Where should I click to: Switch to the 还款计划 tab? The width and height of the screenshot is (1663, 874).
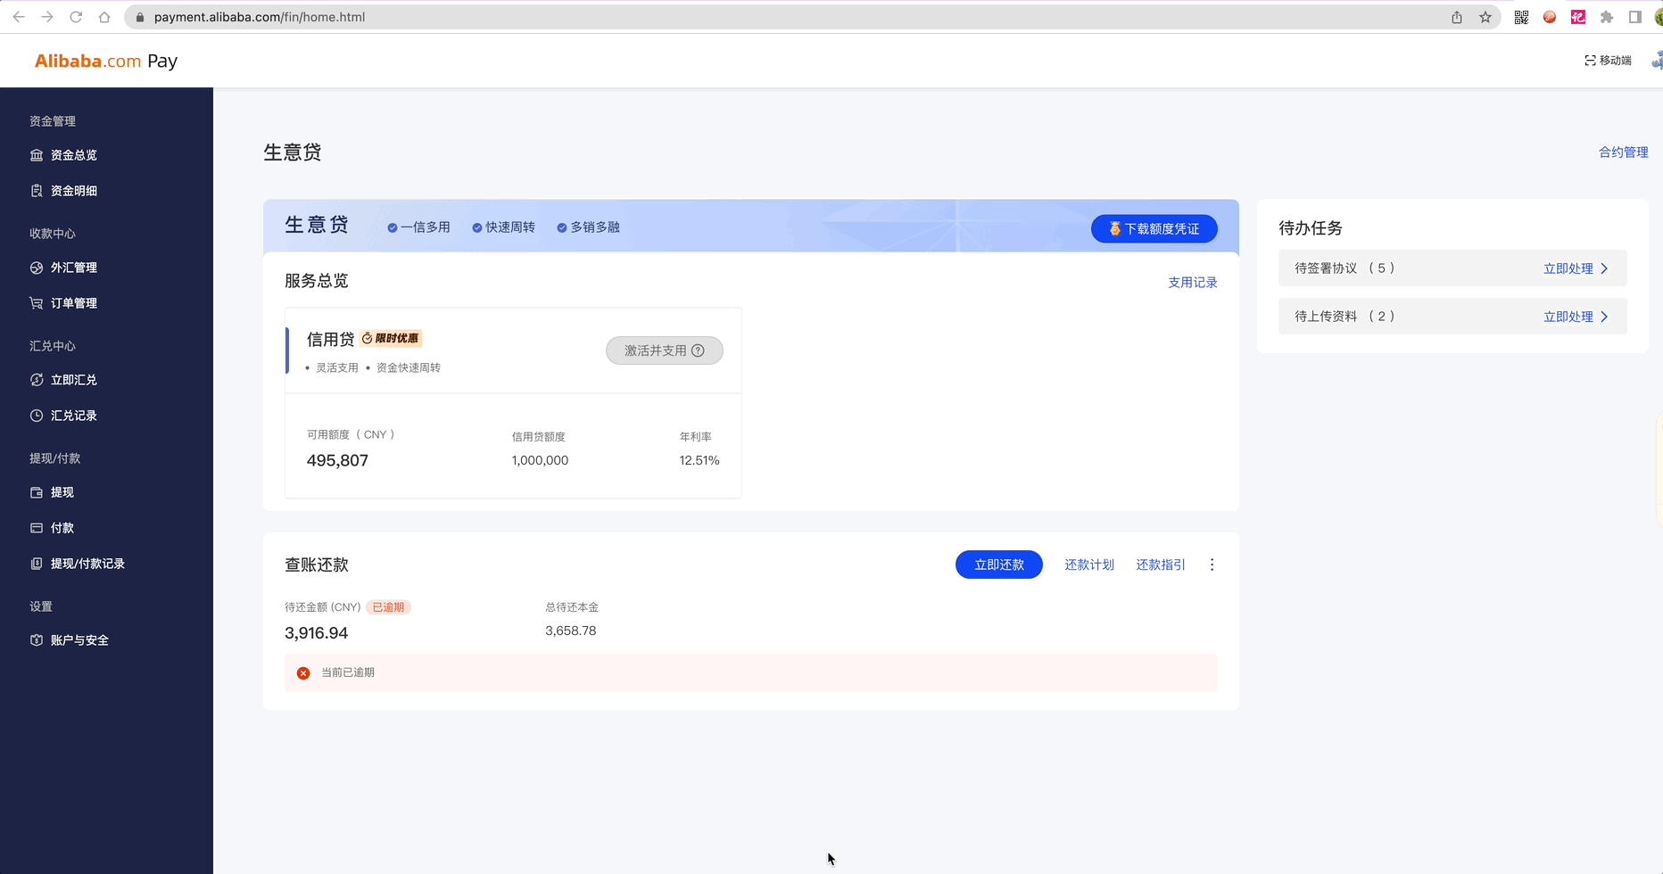(x=1089, y=564)
